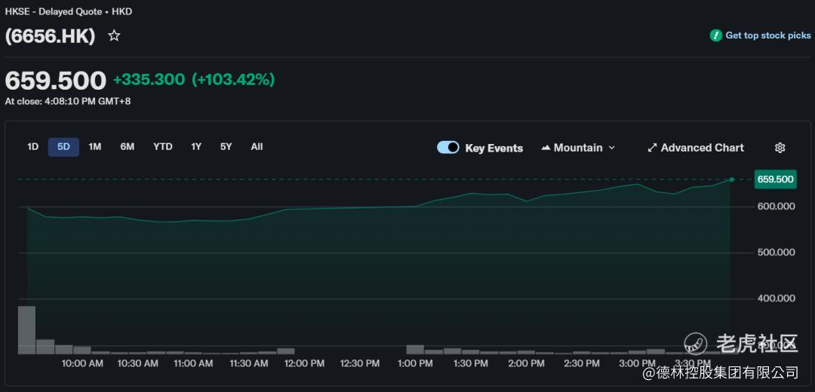The width and height of the screenshot is (815, 392).
Task: Choose the 5Y time range
Action: point(226,147)
